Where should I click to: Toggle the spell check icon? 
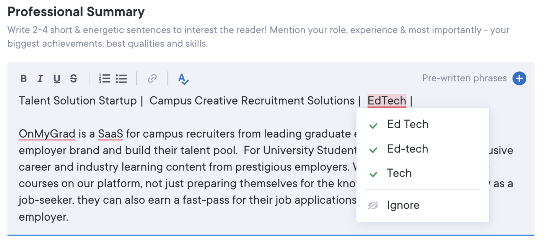click(x=183, y=79)
